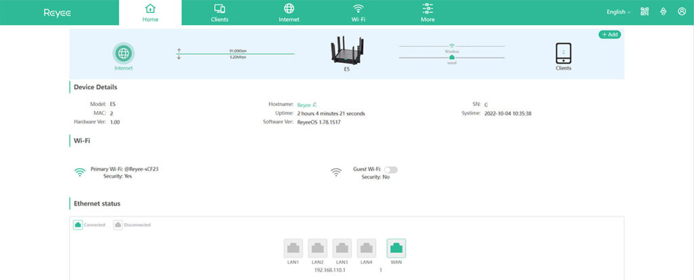Click the wireless connection icon in the topology
The image size is (694, 280).
[452, 45]
